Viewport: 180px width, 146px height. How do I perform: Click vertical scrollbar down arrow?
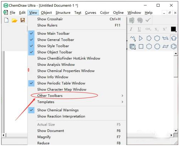click(176, 131)
